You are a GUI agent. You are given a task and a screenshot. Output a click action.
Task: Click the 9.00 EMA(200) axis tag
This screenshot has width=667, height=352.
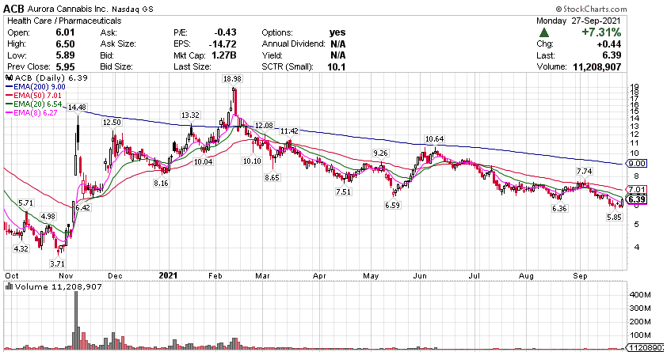click(638, 163)
